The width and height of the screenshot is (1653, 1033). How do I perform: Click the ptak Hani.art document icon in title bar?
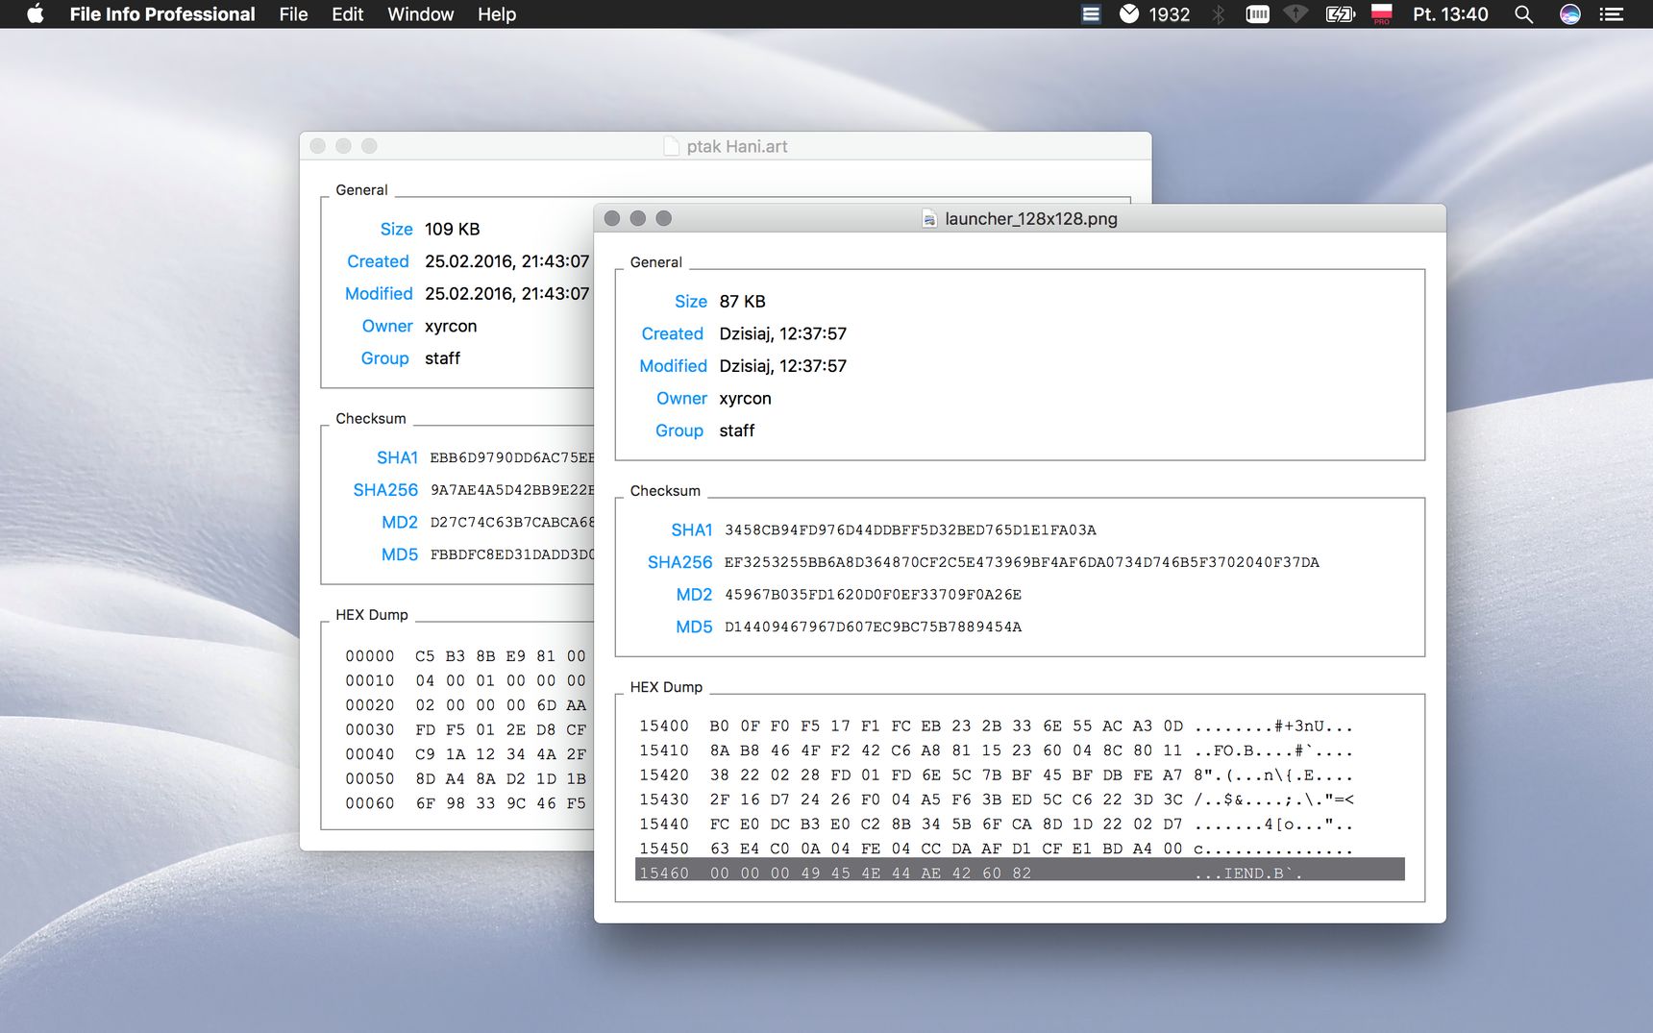tap(671, 146)
